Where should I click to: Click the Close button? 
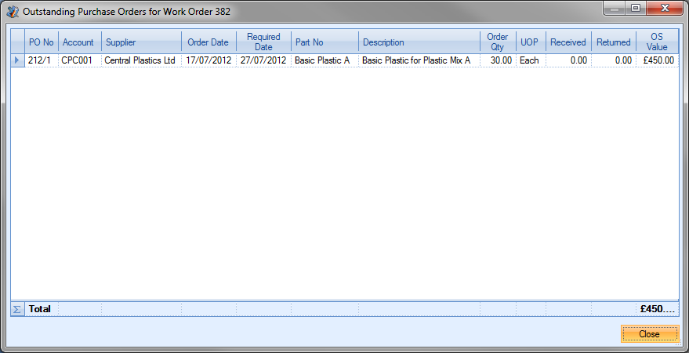click(x=649, y=334)
